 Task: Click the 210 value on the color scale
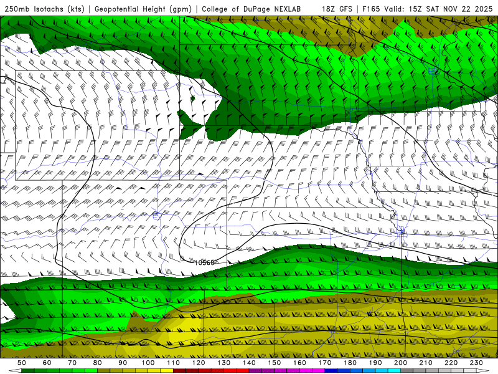(426, 363)
